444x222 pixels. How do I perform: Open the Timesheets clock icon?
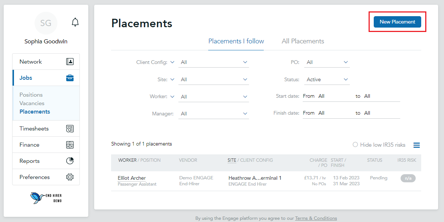tap(70, 129)
